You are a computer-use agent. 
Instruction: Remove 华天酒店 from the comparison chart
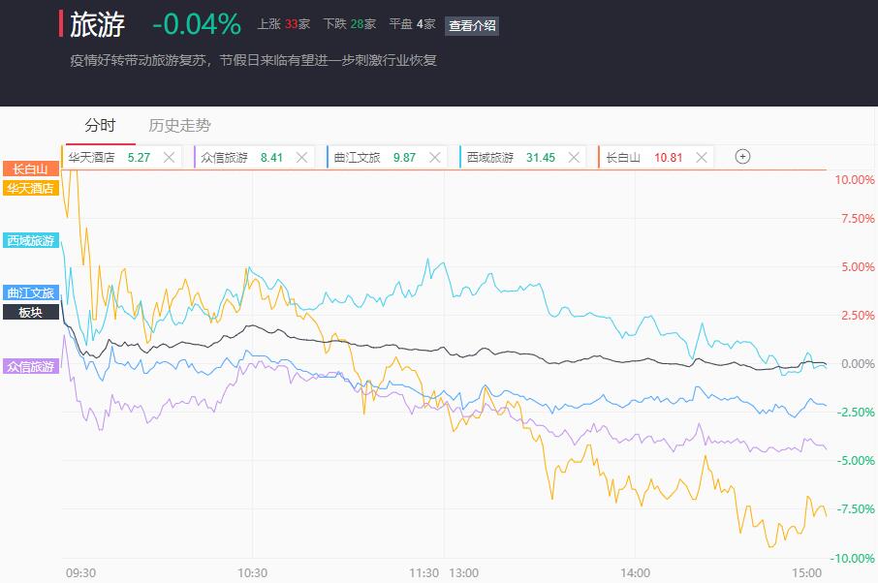pos(169,157)
